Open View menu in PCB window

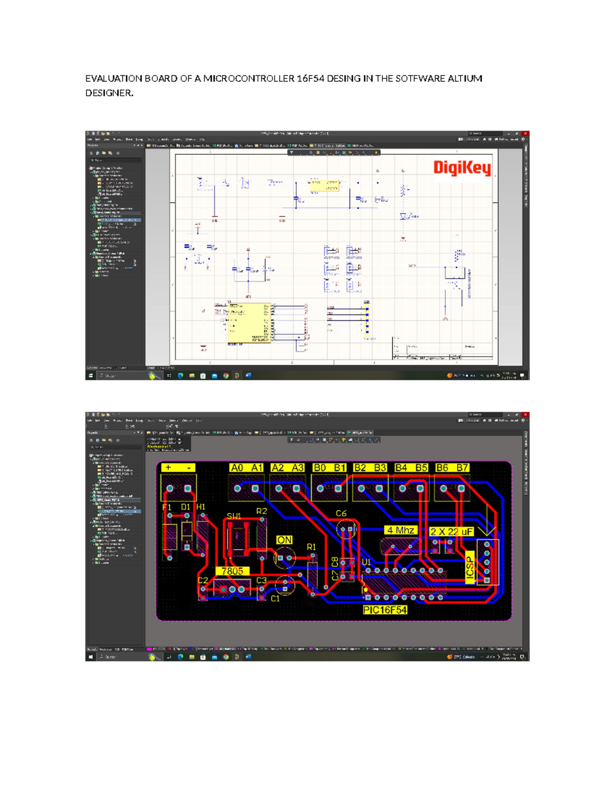click(x=107, y=420)
